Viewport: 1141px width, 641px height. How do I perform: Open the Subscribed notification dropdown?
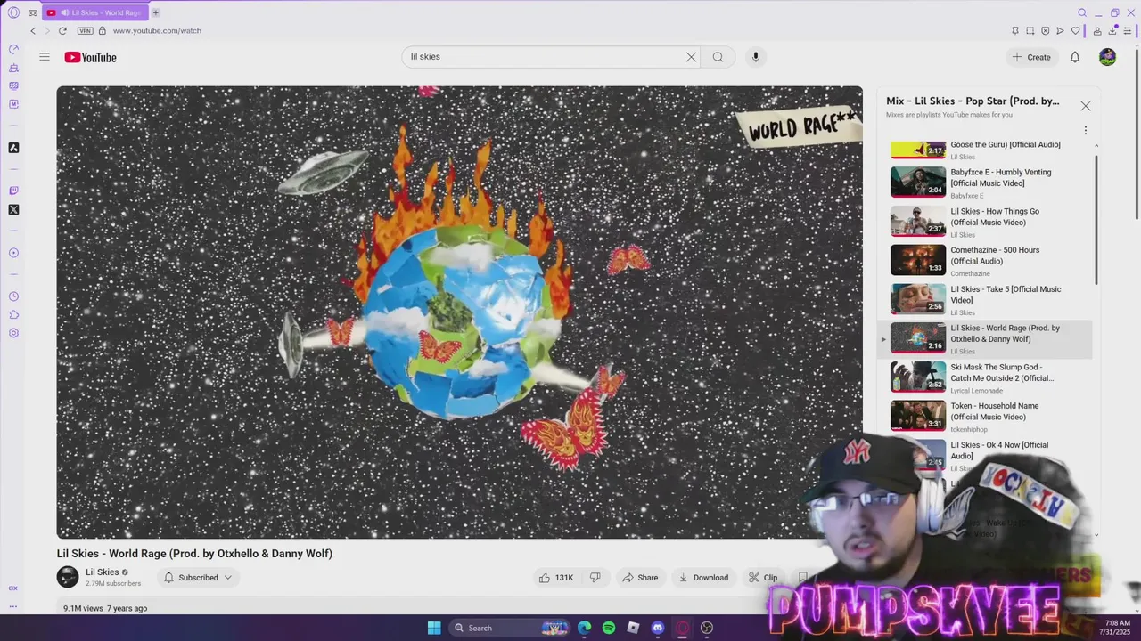coord(198,578)
